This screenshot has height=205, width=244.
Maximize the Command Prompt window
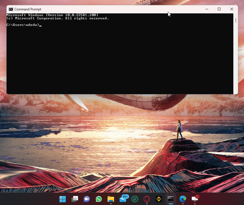click(219, 9)
